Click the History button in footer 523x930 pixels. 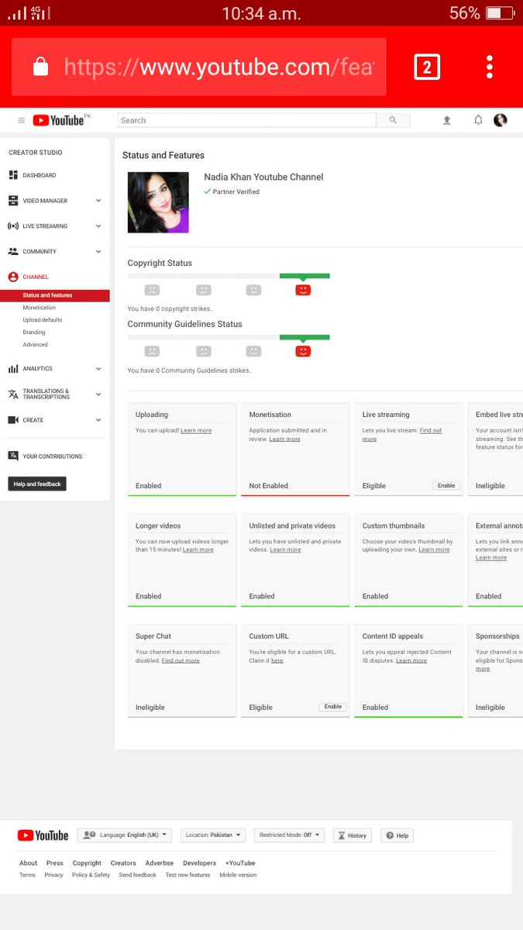click(353, 835)
